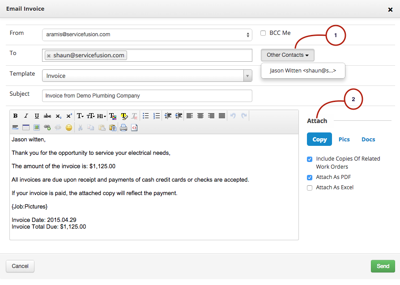Select the bulleted list icon
The width and height of the screenshot is (400, 285).
(x=145, y=116)
